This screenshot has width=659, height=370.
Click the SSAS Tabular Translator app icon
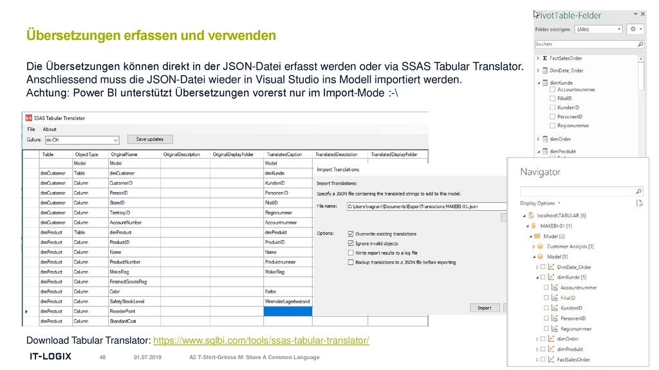pyautogui.click(x=28, y=118)
